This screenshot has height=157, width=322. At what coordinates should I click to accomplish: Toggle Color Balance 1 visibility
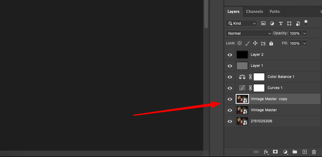click(x=230, y=77)
